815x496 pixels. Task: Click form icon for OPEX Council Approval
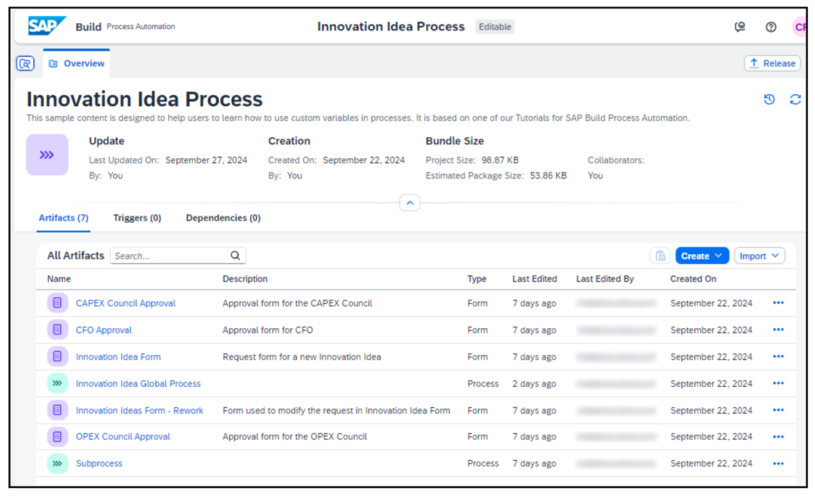[x=57, y=436]
